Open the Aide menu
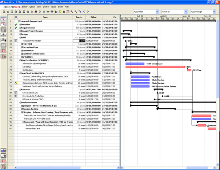220x170 pixels. click(x=67, y=7)
